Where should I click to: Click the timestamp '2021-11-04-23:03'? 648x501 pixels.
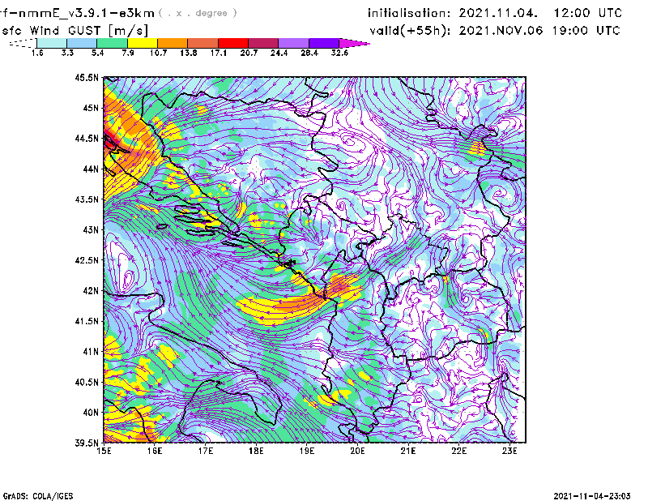[x=592, y=496]
